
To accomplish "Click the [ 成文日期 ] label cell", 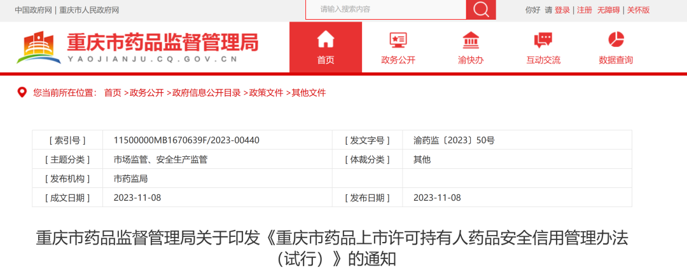I will (67, 198).
